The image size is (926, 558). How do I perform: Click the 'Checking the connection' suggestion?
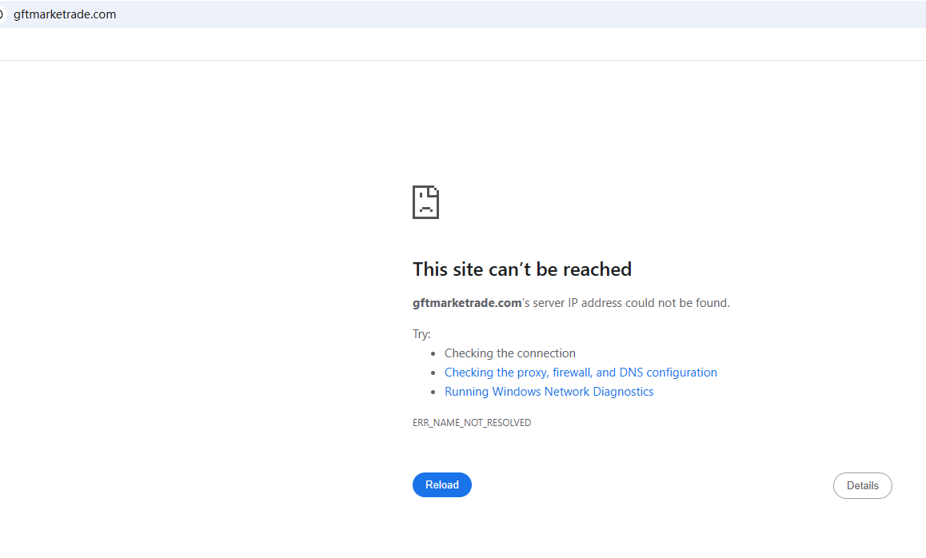[x=509, y=353]
